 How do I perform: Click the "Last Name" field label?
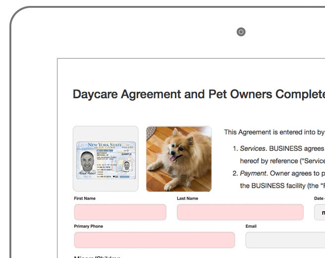tap(187, 198)
